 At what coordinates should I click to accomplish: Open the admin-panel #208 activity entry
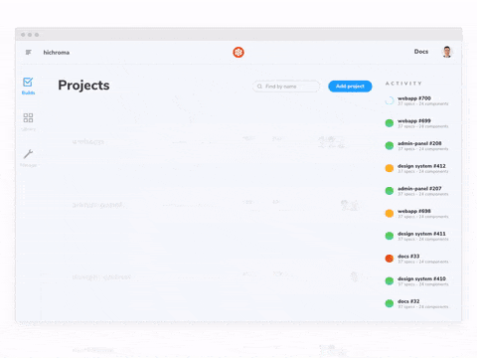[x=416, y=146]
